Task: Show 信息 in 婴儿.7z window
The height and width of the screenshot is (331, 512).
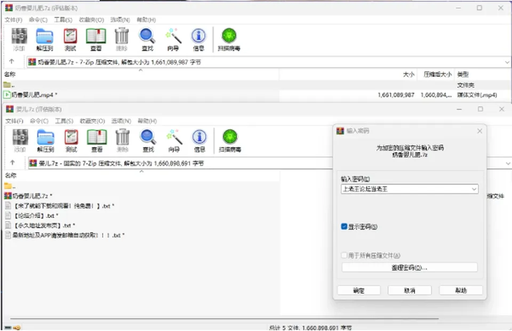Action: tap(199, 141)
